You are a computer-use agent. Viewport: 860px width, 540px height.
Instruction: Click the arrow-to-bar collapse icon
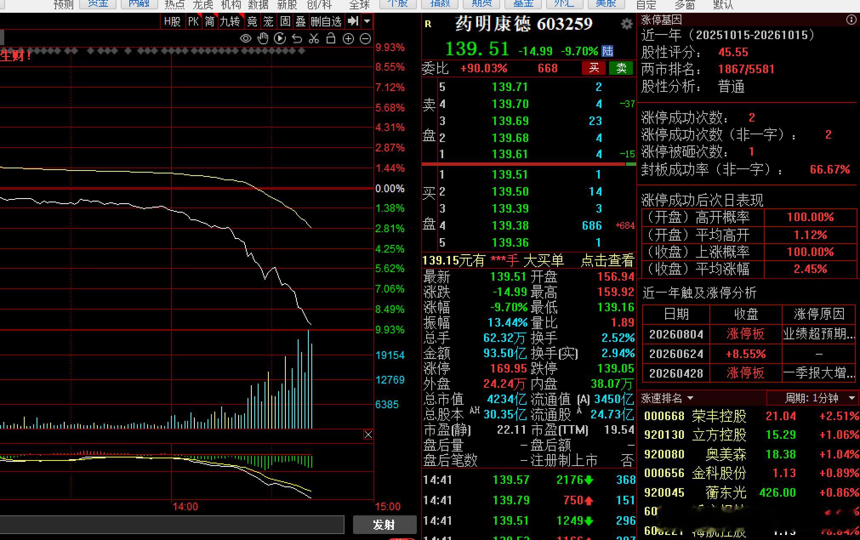point(353,21)
